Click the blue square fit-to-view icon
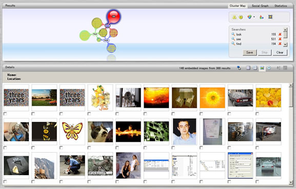 [270, 17]
